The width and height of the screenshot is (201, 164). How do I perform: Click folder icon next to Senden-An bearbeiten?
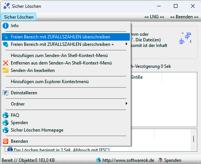[6, 70]
